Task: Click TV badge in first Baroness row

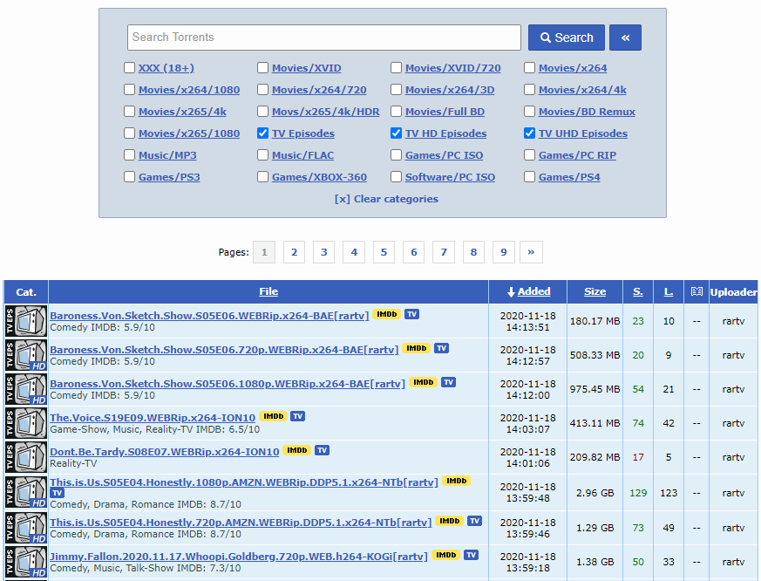Action: click(411, 314)
